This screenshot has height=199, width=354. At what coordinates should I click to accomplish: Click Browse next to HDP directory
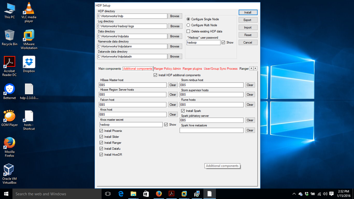(x=175, y=16)
